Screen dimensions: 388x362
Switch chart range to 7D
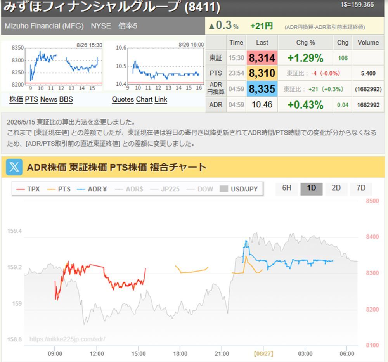pos(361,188)
